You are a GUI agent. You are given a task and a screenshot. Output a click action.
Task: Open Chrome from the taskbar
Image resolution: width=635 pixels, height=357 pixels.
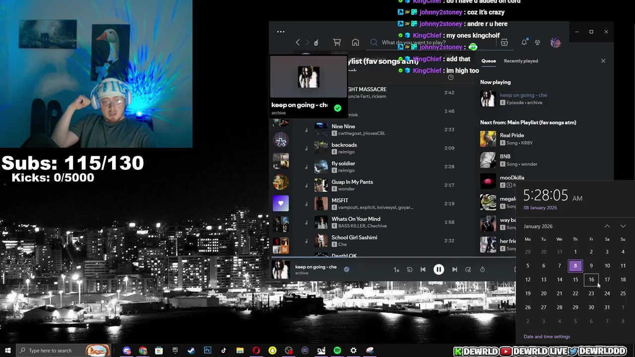click(143, 351)
